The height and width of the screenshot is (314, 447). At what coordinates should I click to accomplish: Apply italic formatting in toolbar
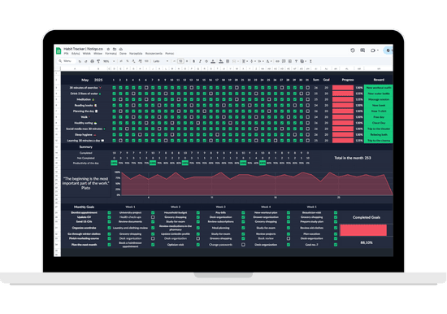point(200,61)
